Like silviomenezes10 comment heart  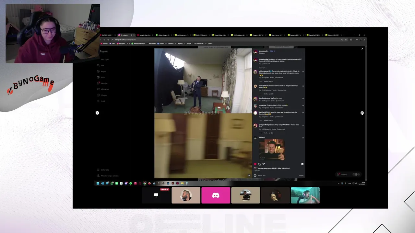[x=303, y=72]
